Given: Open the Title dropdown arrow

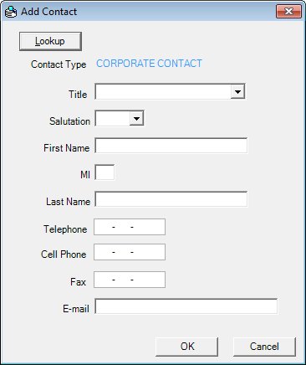Looking at the screenshot, I should [237, 91].
